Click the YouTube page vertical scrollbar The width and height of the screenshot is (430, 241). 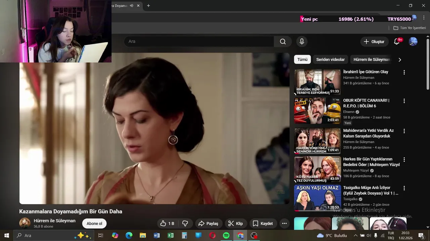(x=428, y=64)
